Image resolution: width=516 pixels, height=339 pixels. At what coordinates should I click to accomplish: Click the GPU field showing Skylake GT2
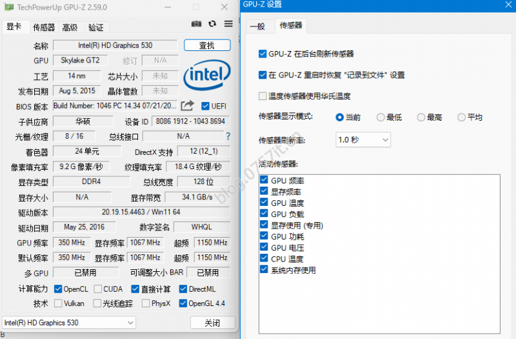pyautogui.click(x=80, y=60)
